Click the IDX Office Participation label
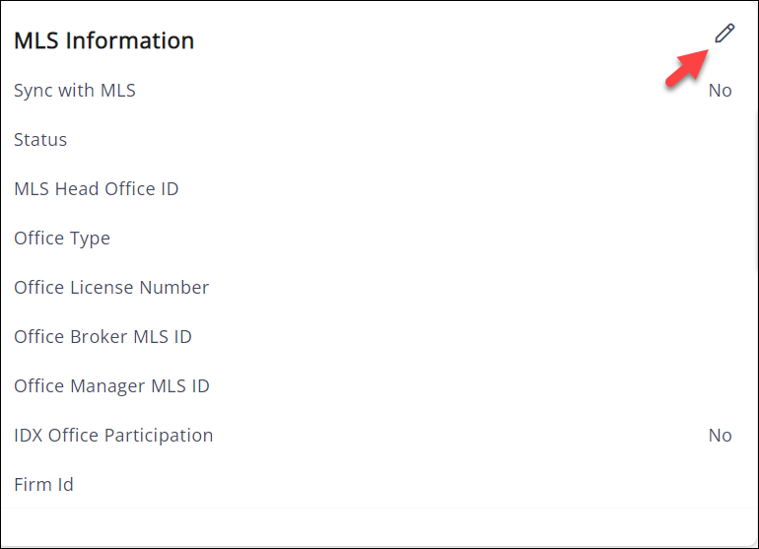This screenshot has height=549, width=759. click(113, 436)
